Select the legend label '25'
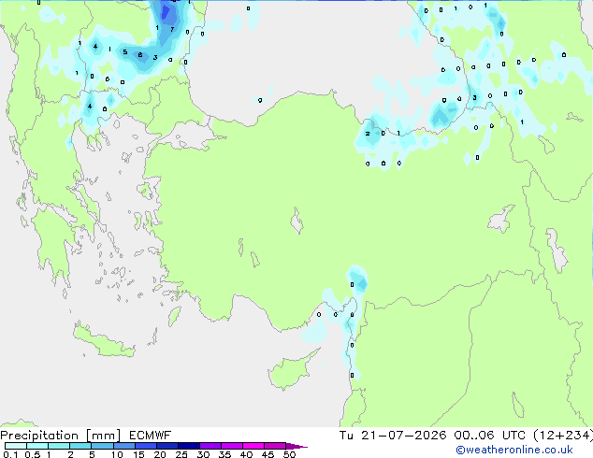This screenshot has width=593, height=458. pyautogui.click(x=181, y=454)
